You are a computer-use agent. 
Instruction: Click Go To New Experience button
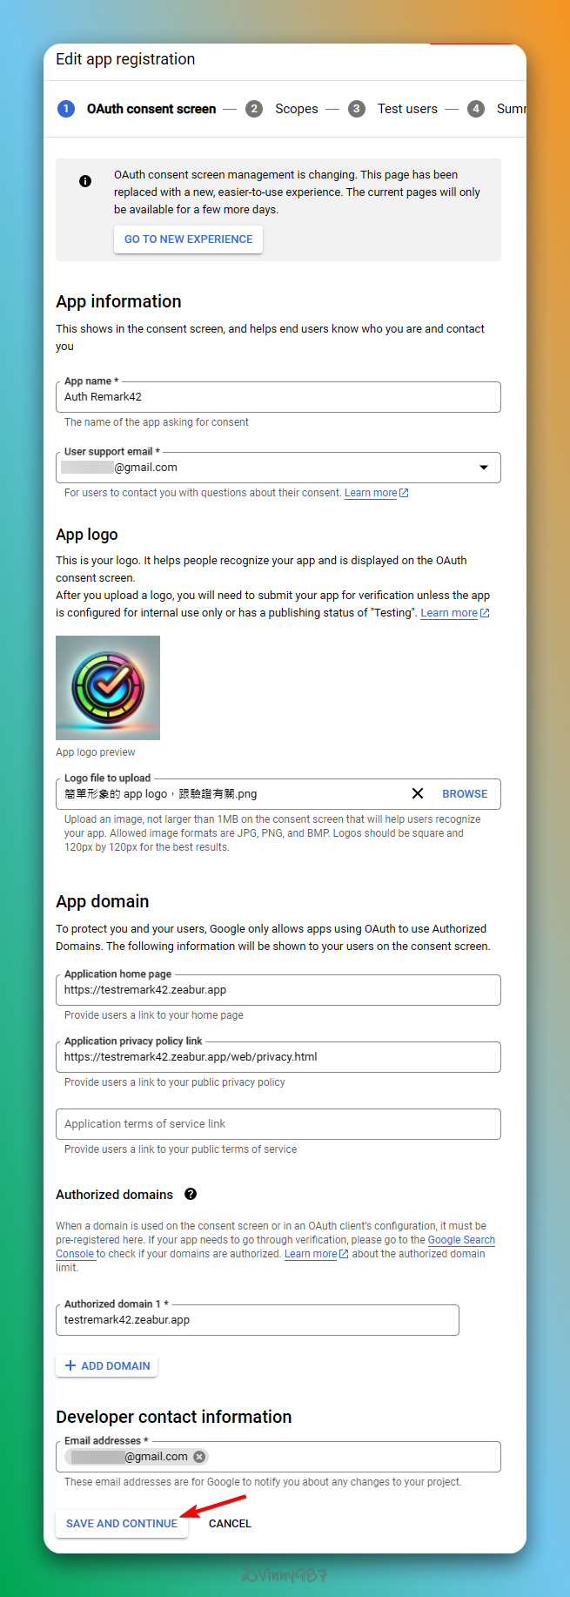[188, 239]
